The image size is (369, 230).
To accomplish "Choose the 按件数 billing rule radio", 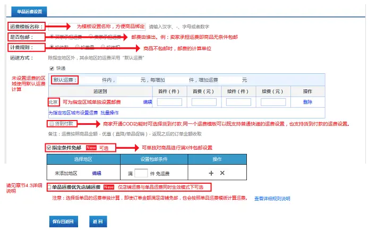I will tap(52, 47).
